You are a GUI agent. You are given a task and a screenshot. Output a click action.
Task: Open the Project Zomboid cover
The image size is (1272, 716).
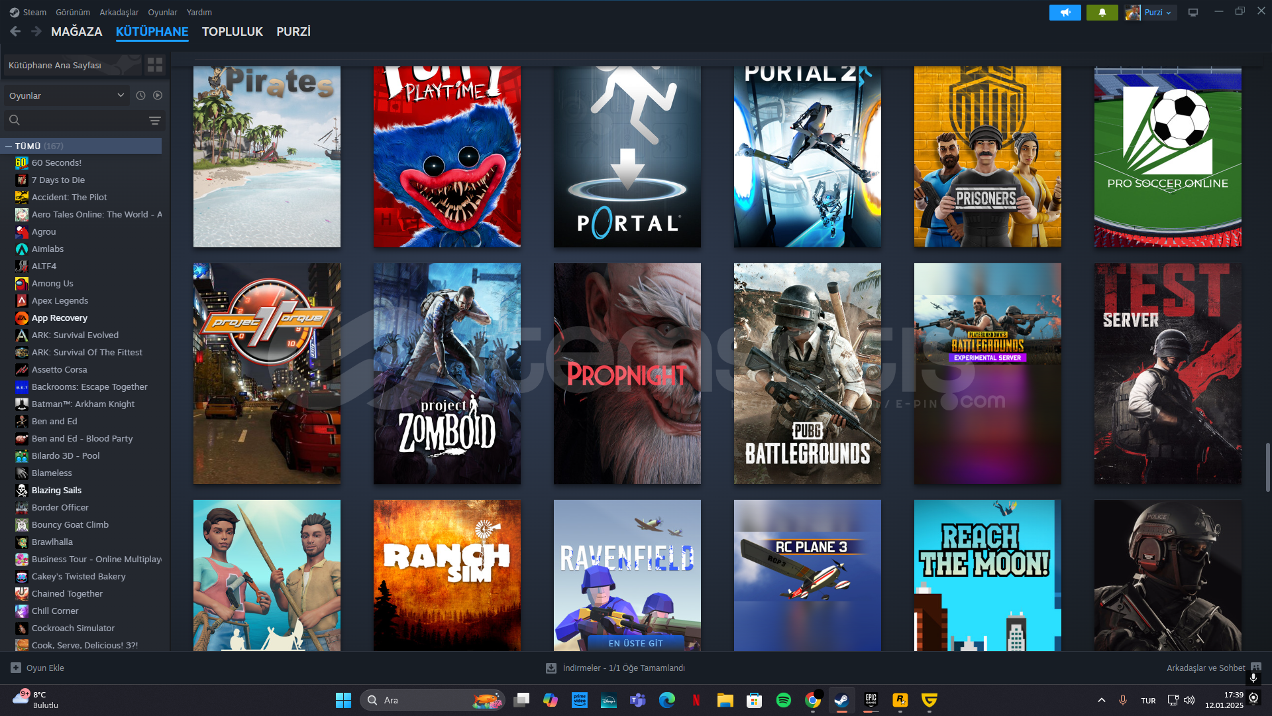click(x=447, y=373)
